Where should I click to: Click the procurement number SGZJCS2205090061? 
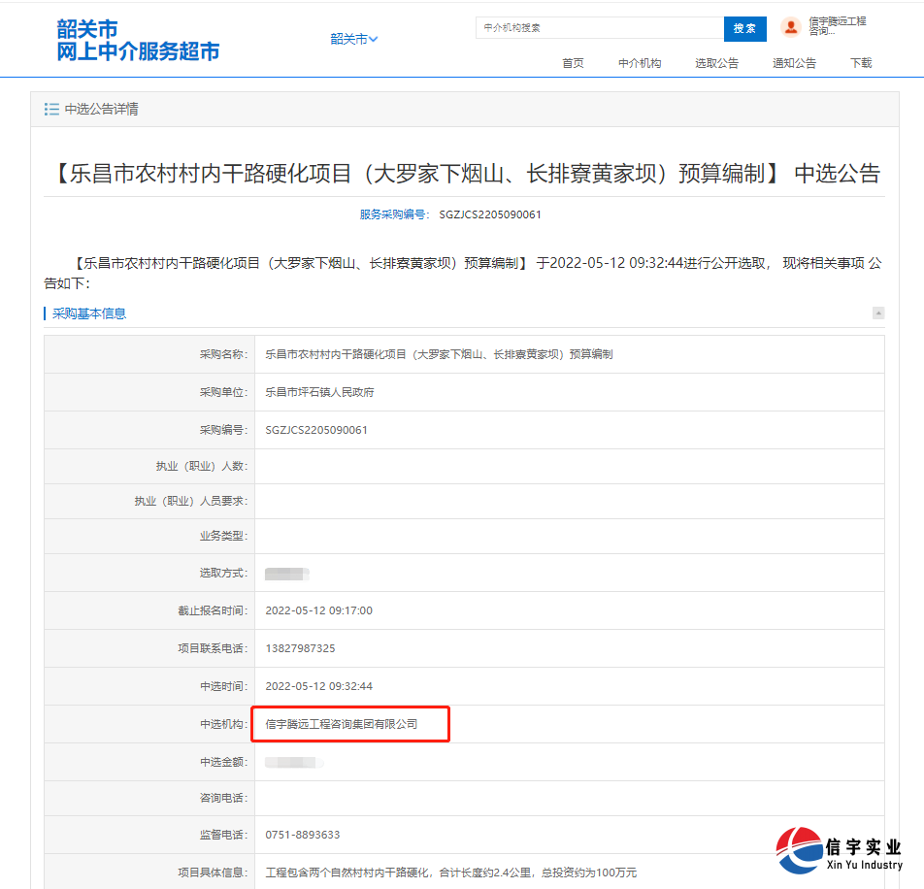point(317,429)
